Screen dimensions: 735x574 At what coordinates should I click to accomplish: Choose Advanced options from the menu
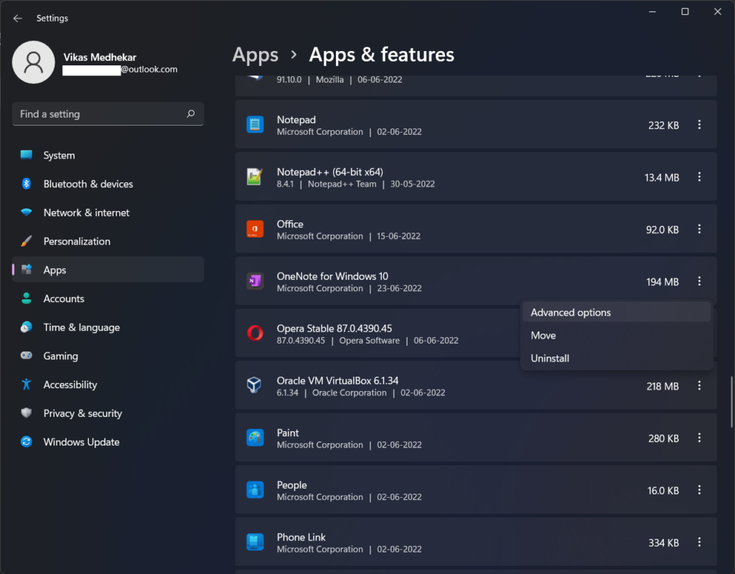(x=617, y=313)
